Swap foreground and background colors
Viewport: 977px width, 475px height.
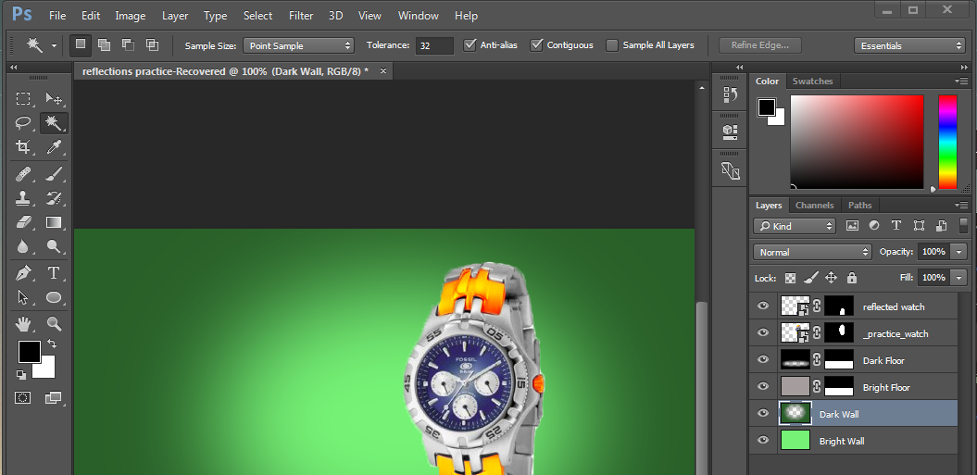click(53, 344)
